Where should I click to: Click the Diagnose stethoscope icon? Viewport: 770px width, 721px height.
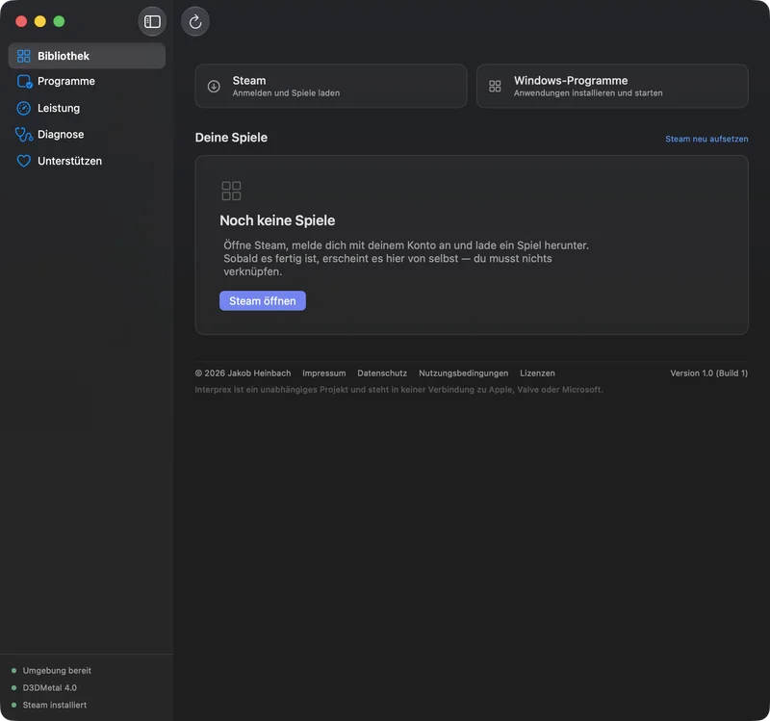[23, 135]
